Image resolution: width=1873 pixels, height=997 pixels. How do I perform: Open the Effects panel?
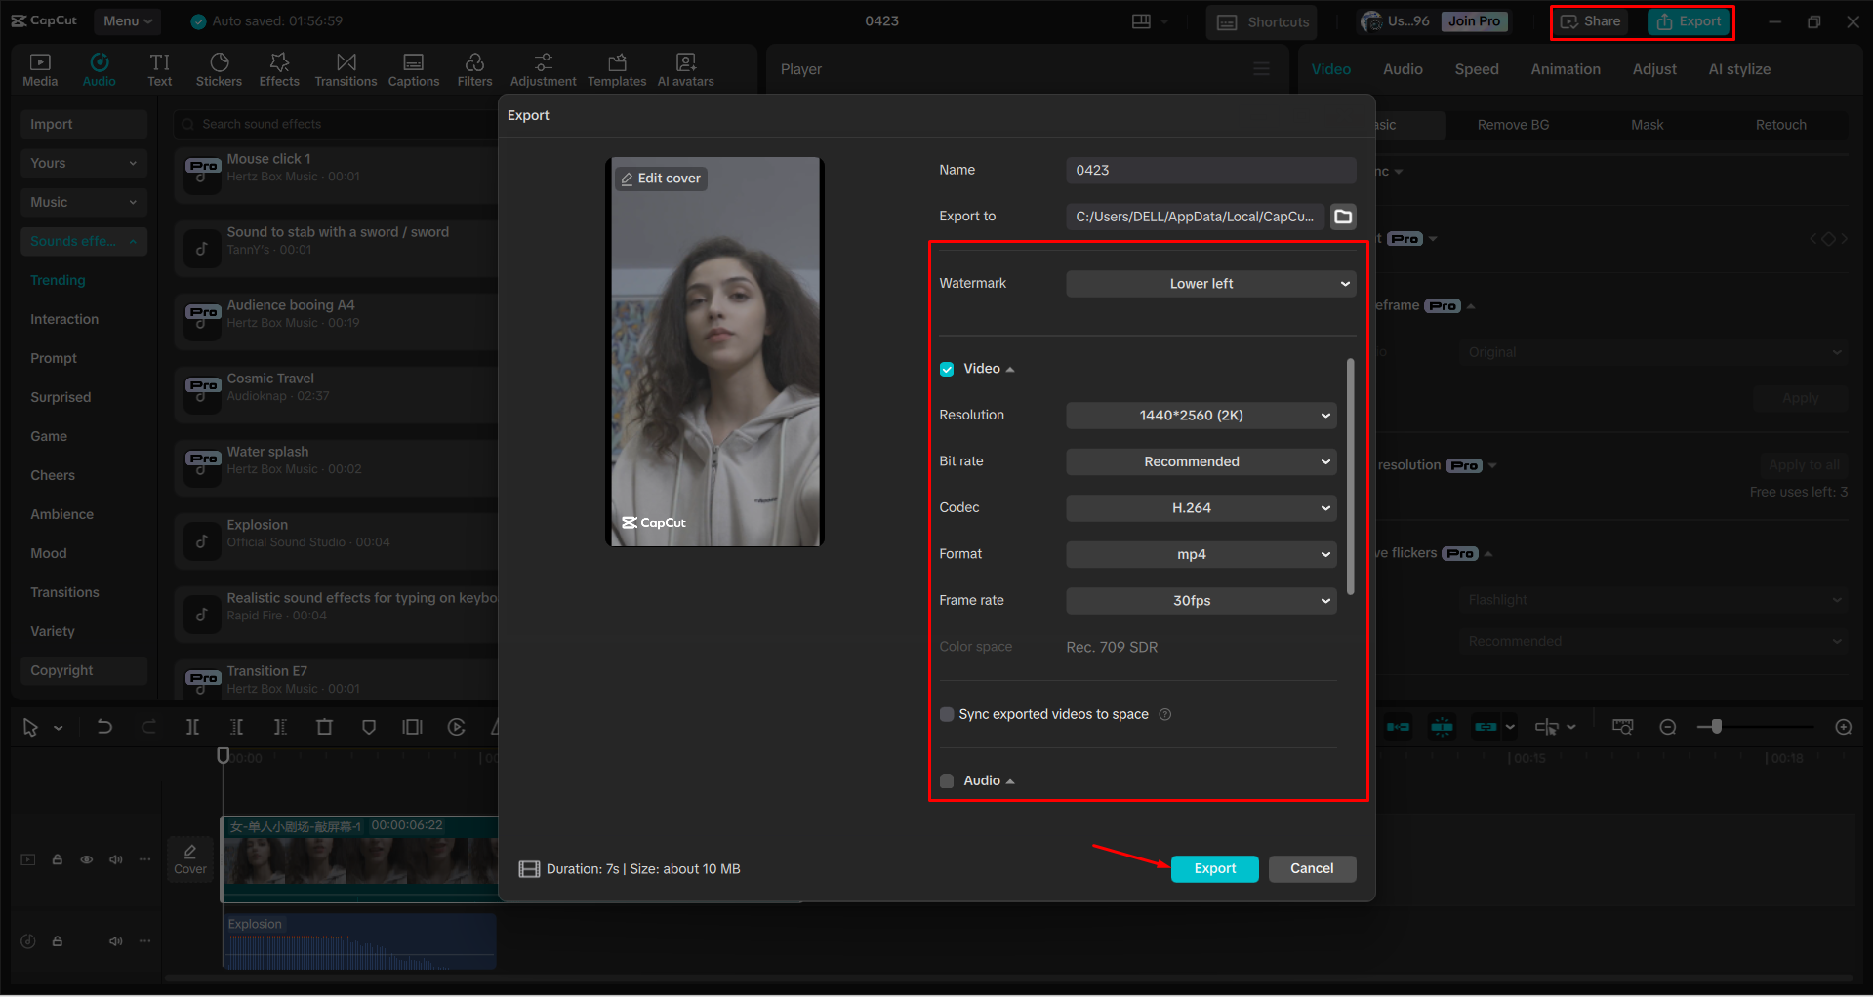[x=279, y=68]
